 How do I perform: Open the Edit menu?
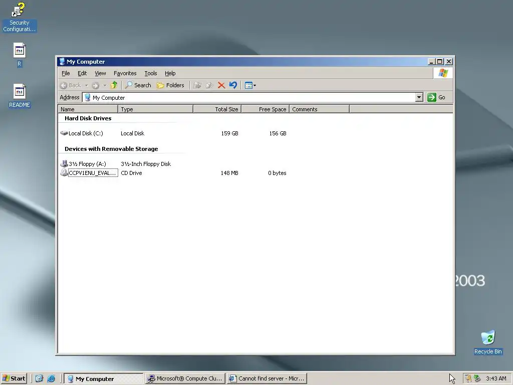pos(82,73)
